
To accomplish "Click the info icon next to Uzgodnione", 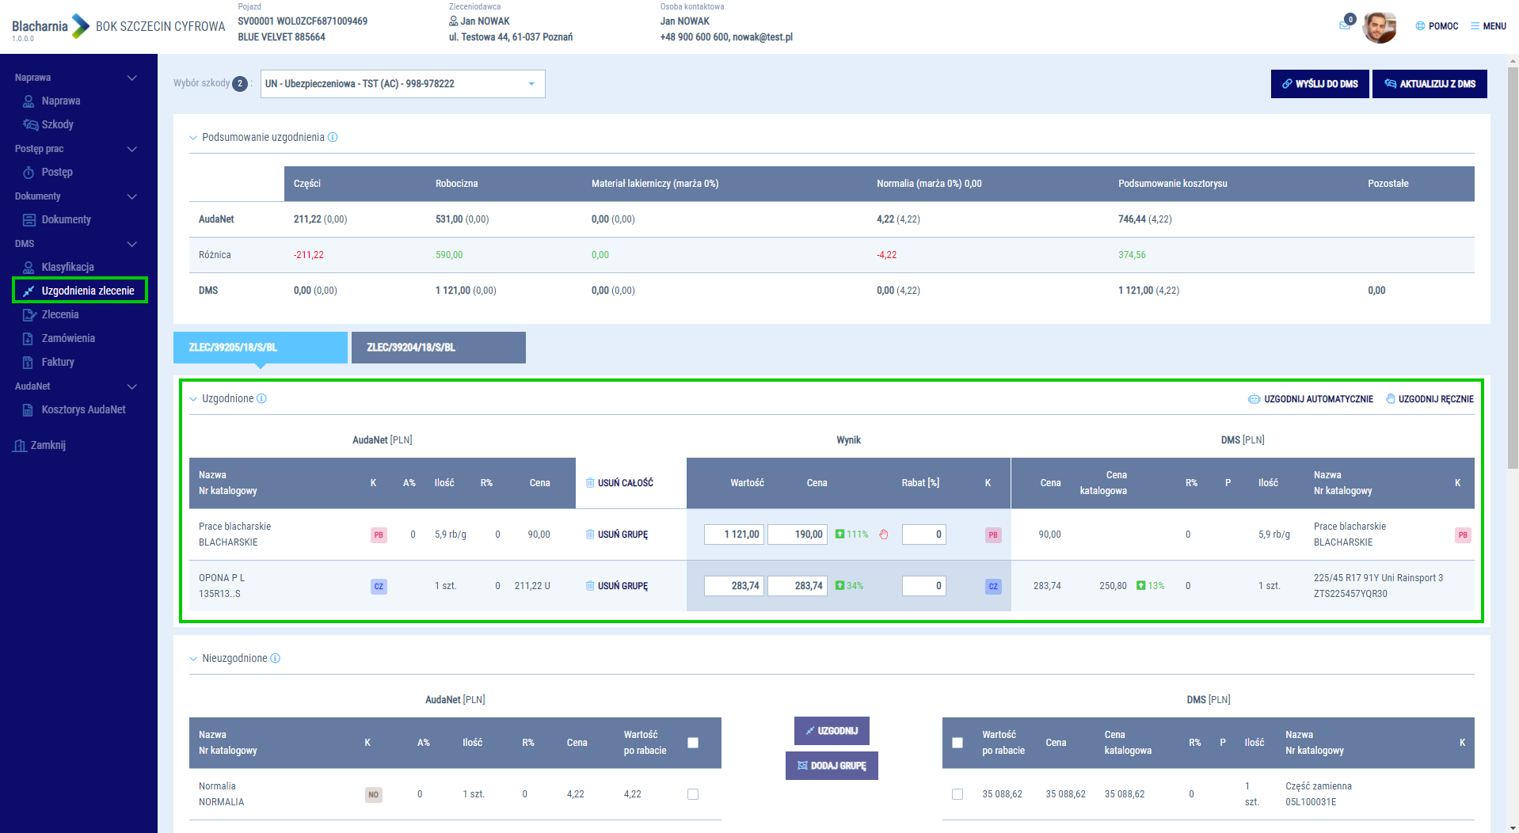I will coord(262,399).
